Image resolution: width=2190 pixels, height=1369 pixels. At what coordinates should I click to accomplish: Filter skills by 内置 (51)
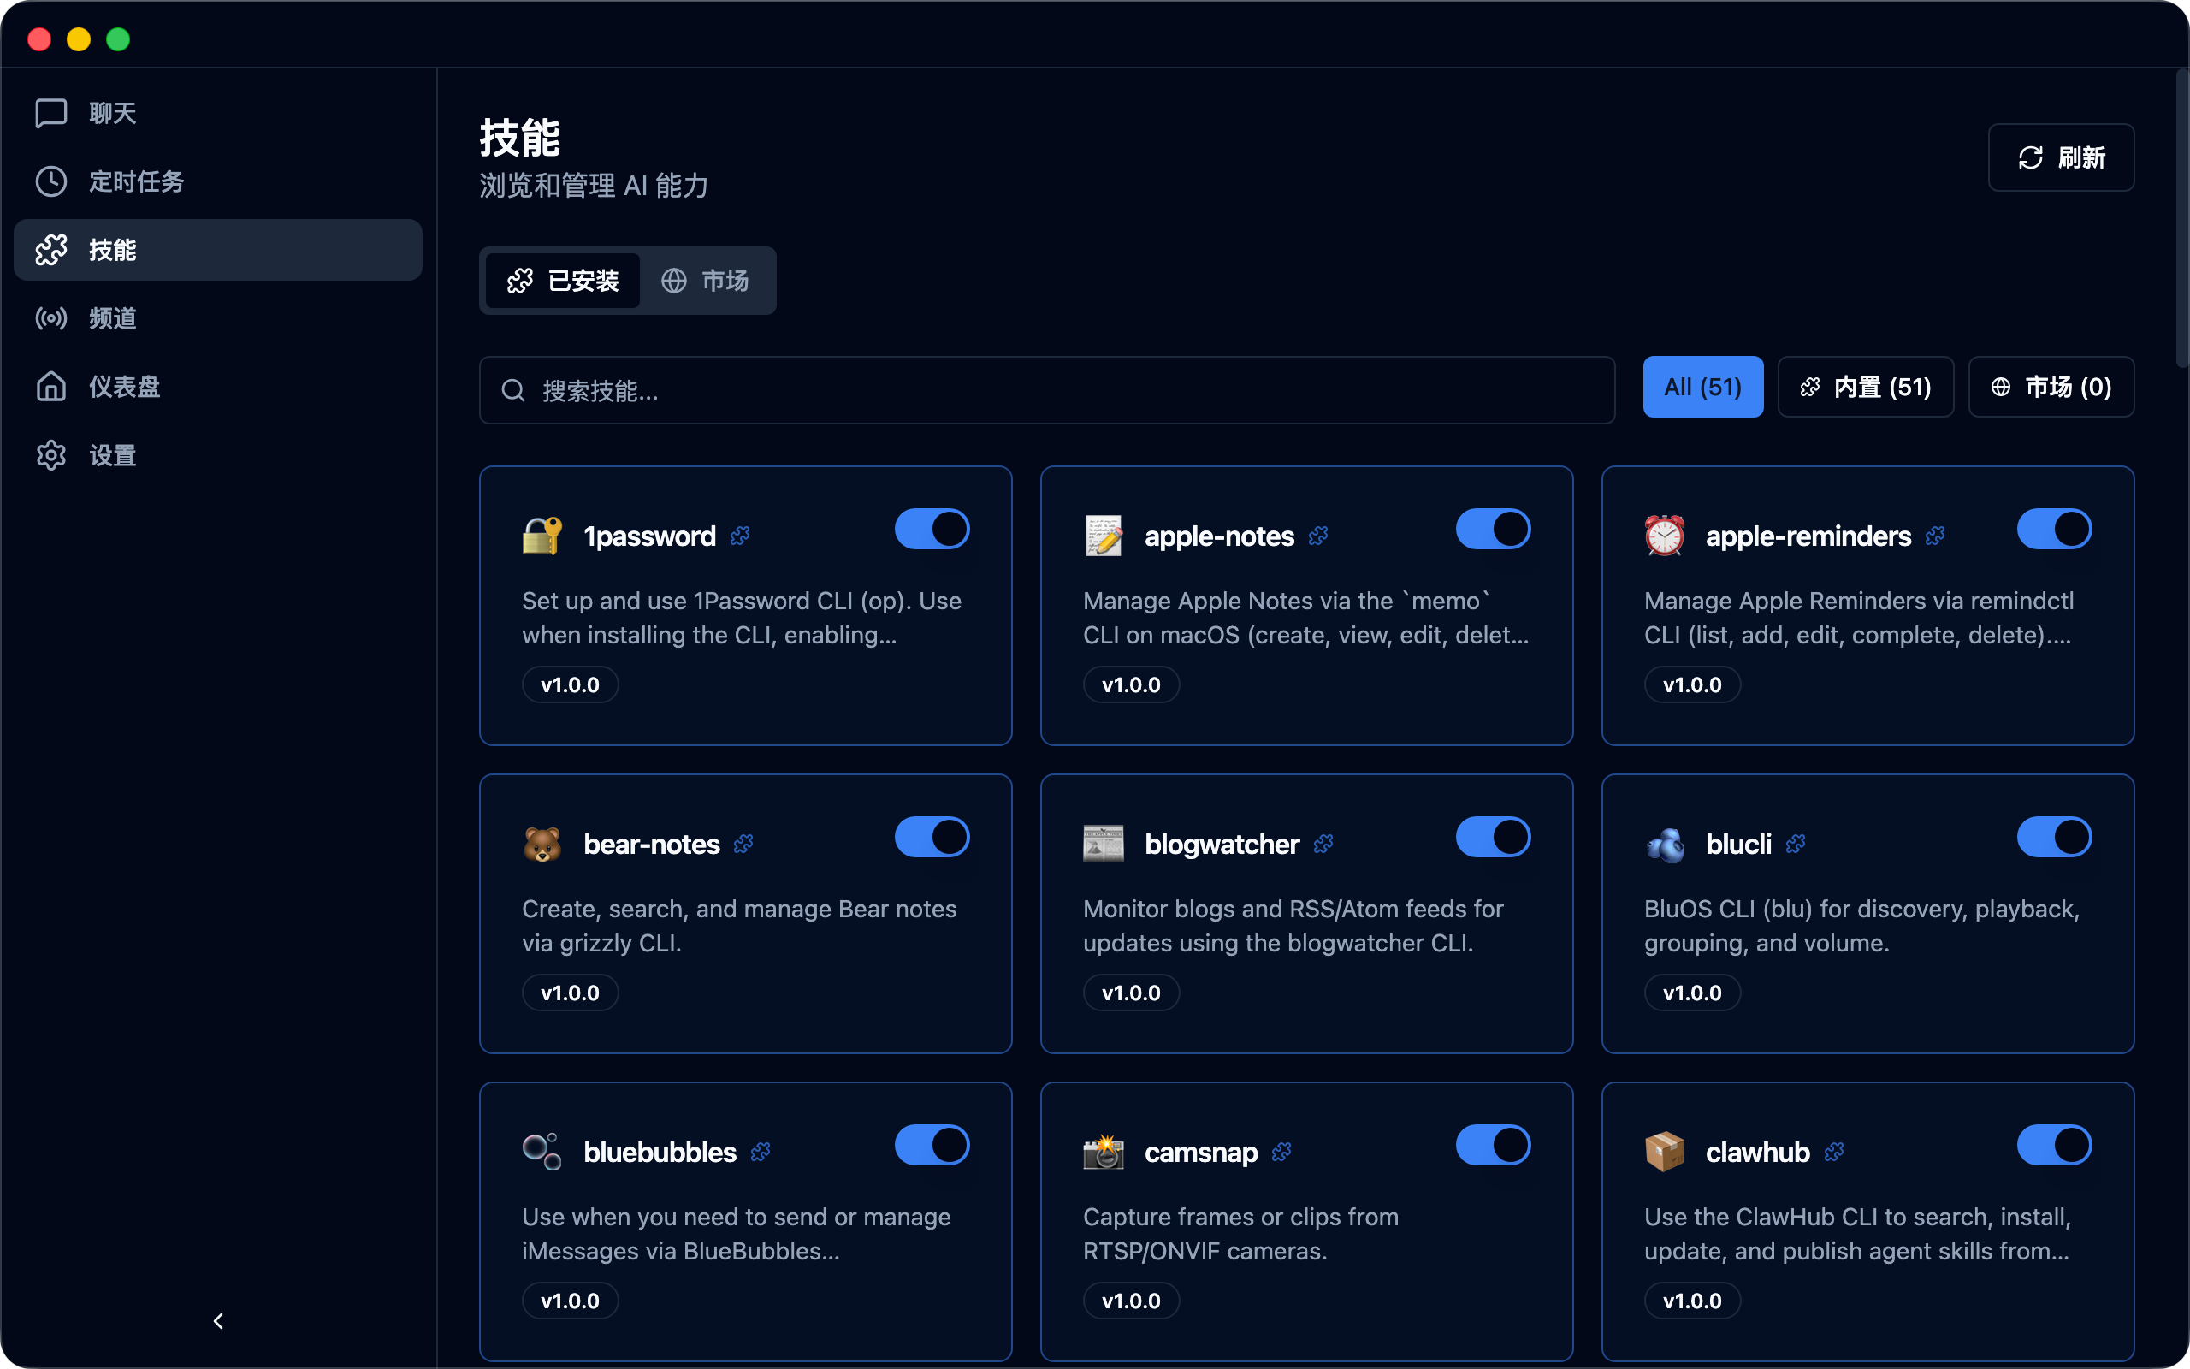coord(1865,387)
